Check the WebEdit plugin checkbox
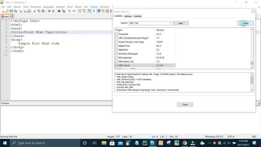 pyautogui.click(x=117, y=50)
